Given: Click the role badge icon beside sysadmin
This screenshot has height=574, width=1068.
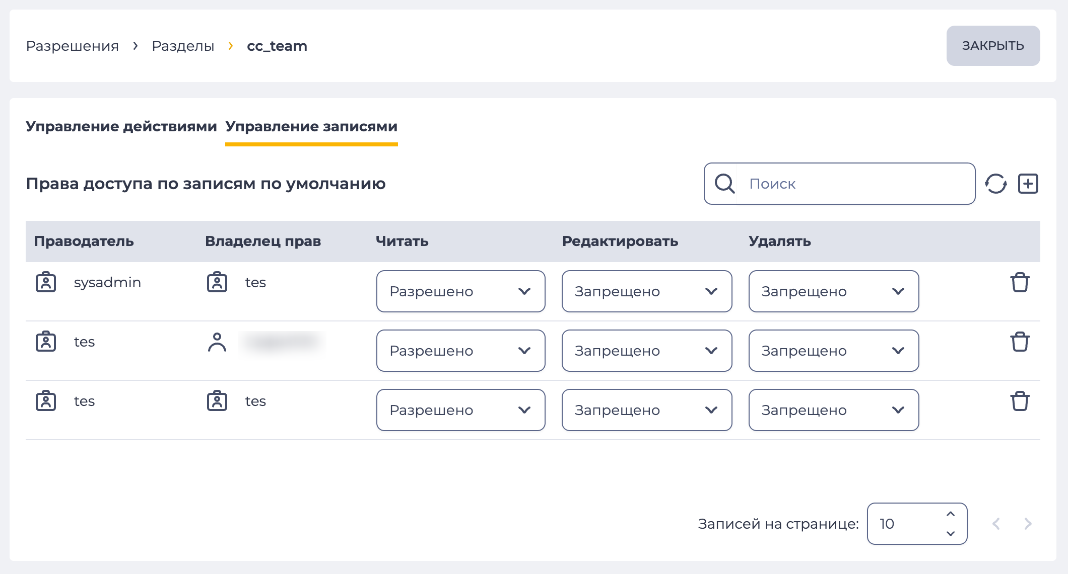Looking at the screenshot, I should (46, 282).
